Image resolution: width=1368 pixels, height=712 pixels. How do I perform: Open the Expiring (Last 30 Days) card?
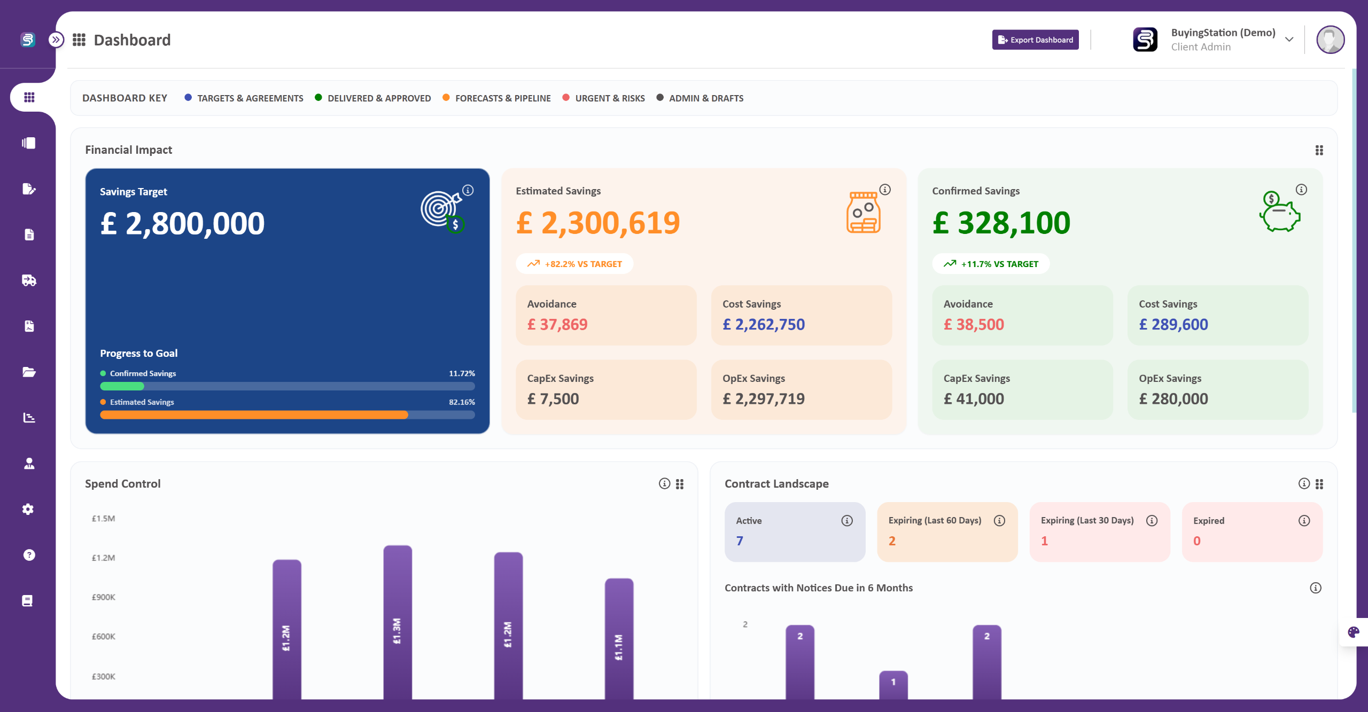[x=1099, y=531]
